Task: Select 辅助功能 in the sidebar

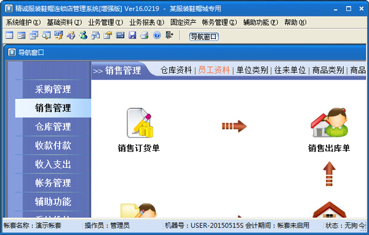Action: click(53, 202)
